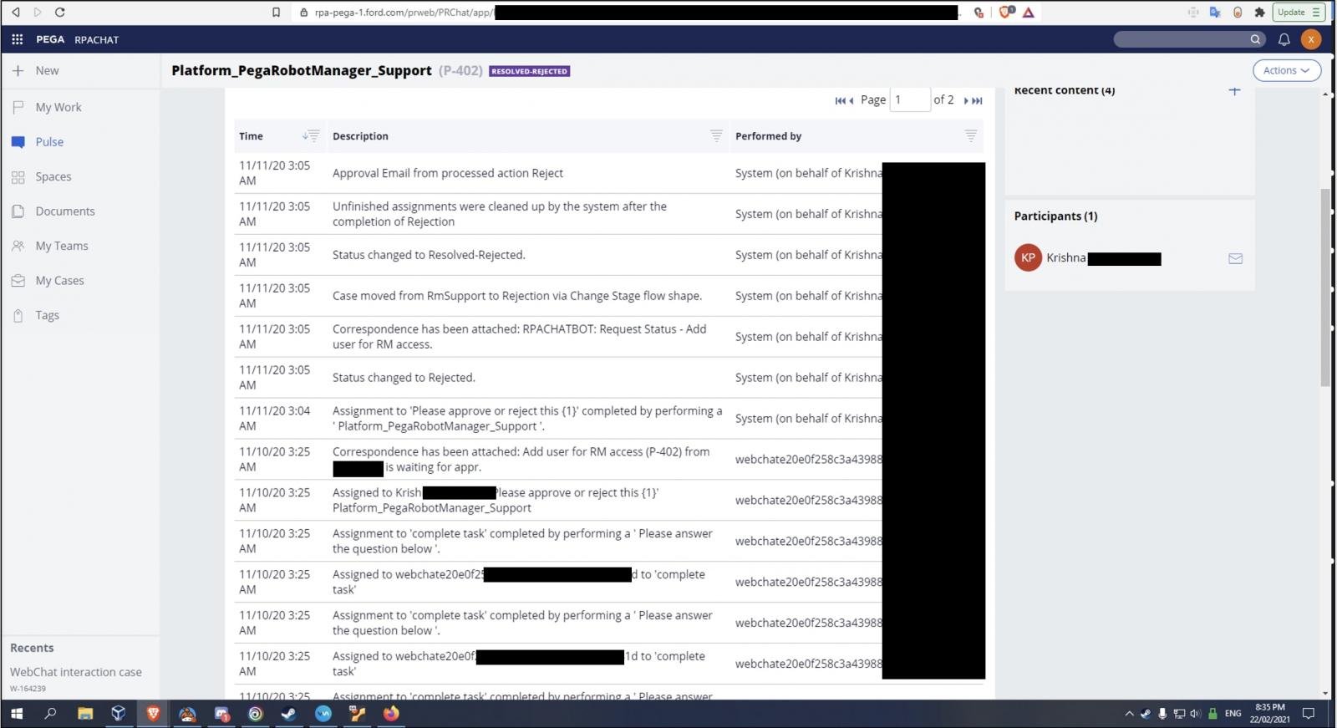The width and height of the screenshot is (1337, 728).
Task: Select the 'Unfinished assignments were cleaned up' row
Action: pos(609,214)
